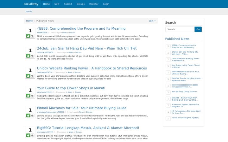Downvote the Unlock Website Ranking Power post
The image size is (228, 142).
[x=32, y=76]
